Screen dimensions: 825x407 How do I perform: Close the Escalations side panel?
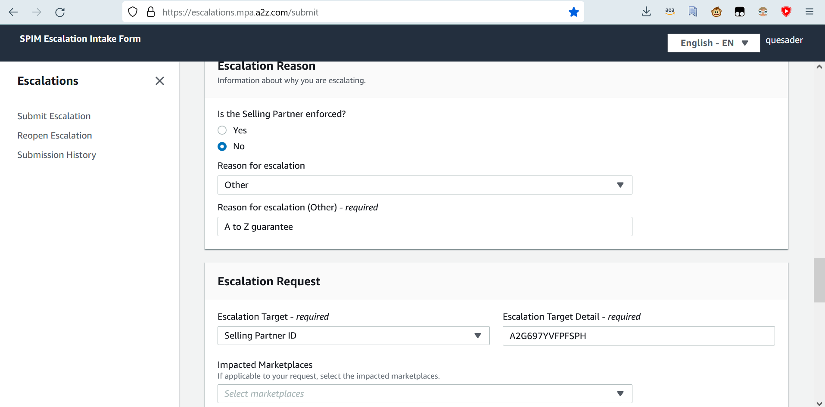[160, 81]
